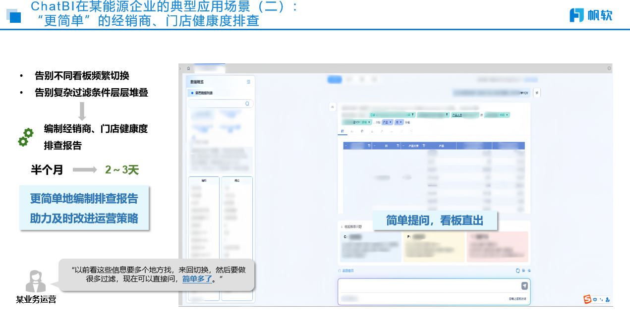This screenshot has height=330, width=630.
Task: Click the punctuation icon on the IME bar
Action: [601, 299]
